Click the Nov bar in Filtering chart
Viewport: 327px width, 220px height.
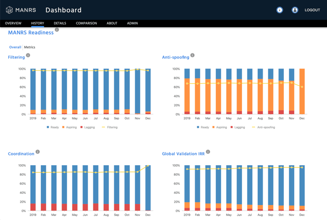tap(137, 91)
